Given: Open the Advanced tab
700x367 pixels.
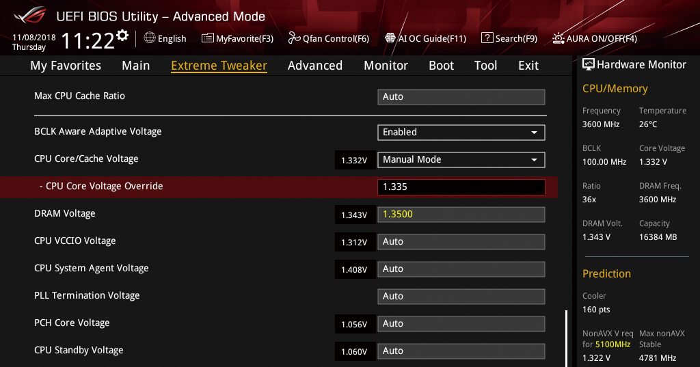Looking at the screenshot, I should (315, 66).
